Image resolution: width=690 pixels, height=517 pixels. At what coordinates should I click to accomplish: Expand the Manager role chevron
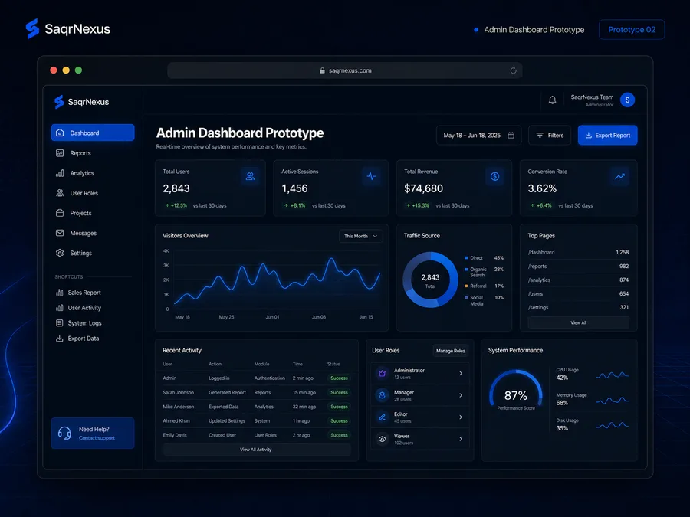[x=461, y=395]
